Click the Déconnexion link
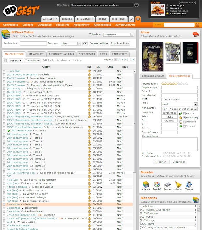The height and width of the screenshot is (230, 202). pyautogui.click(x=187, y=3)
